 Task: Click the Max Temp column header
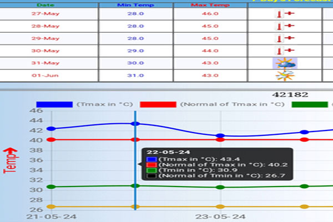(x=210, y=5)
